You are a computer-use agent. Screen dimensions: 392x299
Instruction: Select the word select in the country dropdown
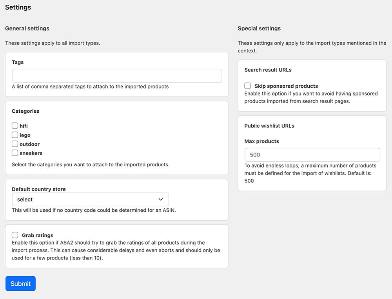24,200
